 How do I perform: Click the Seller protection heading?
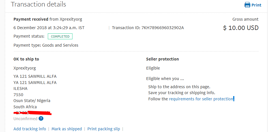coord(162,59)
